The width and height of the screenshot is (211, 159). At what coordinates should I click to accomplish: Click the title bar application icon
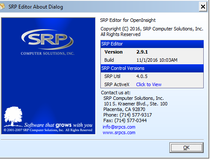(x=2, y=6)
